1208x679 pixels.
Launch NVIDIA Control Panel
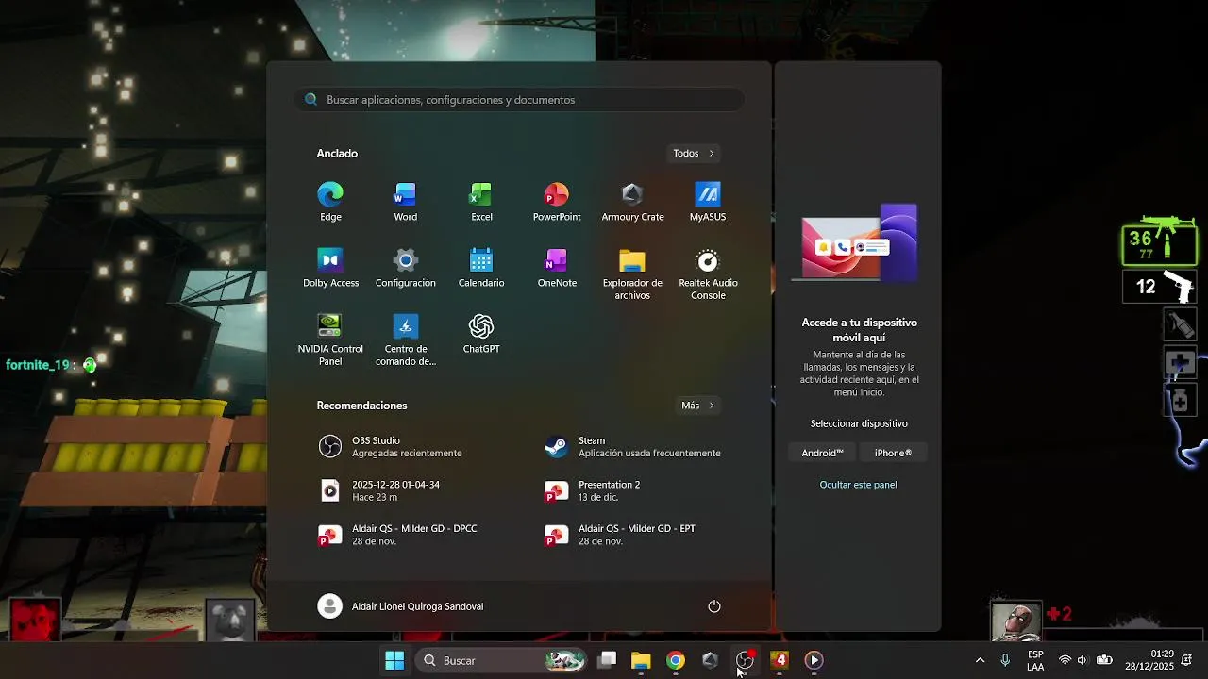click(x=330, y=339)
